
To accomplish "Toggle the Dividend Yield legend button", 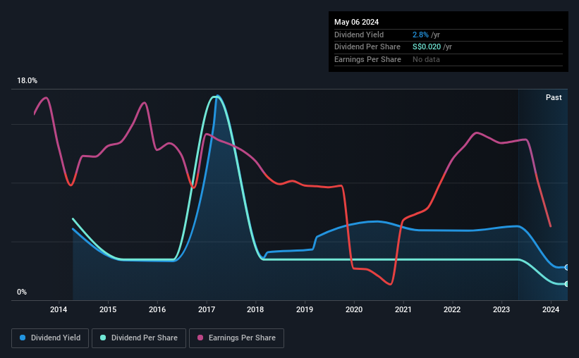I will coord(50,338).
